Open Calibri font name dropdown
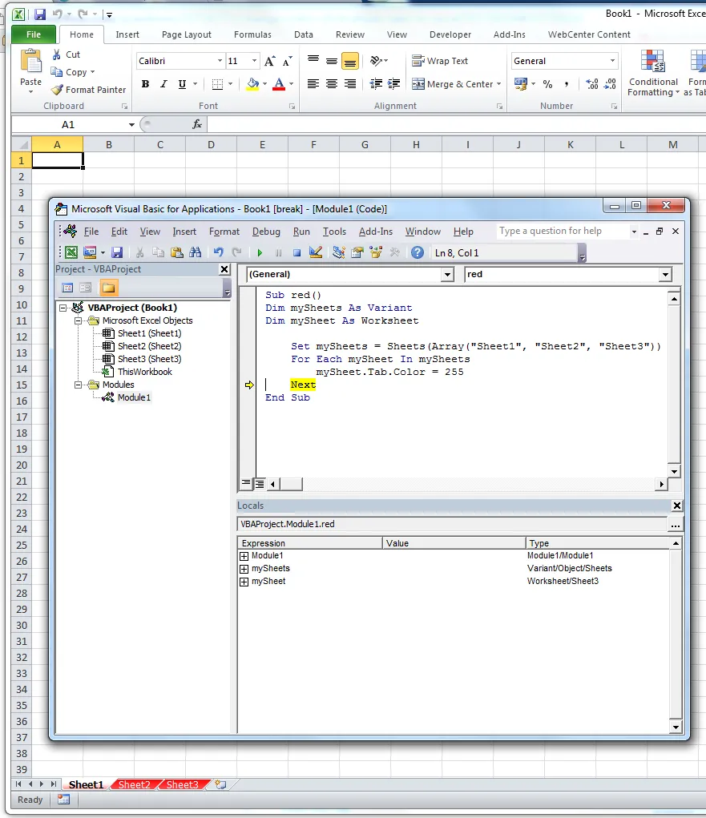 [x=220, y=61]
